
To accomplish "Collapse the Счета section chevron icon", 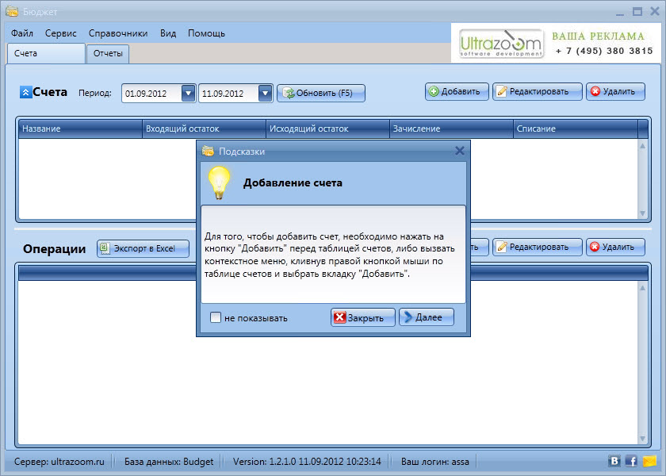I will pyautogui.click(x=25, y=92).
